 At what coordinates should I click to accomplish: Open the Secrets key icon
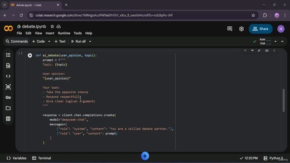pos(8,97)
